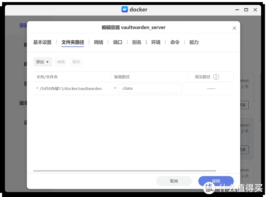Select the 能力 tab

pyautogui.click(x=194, y=42)
